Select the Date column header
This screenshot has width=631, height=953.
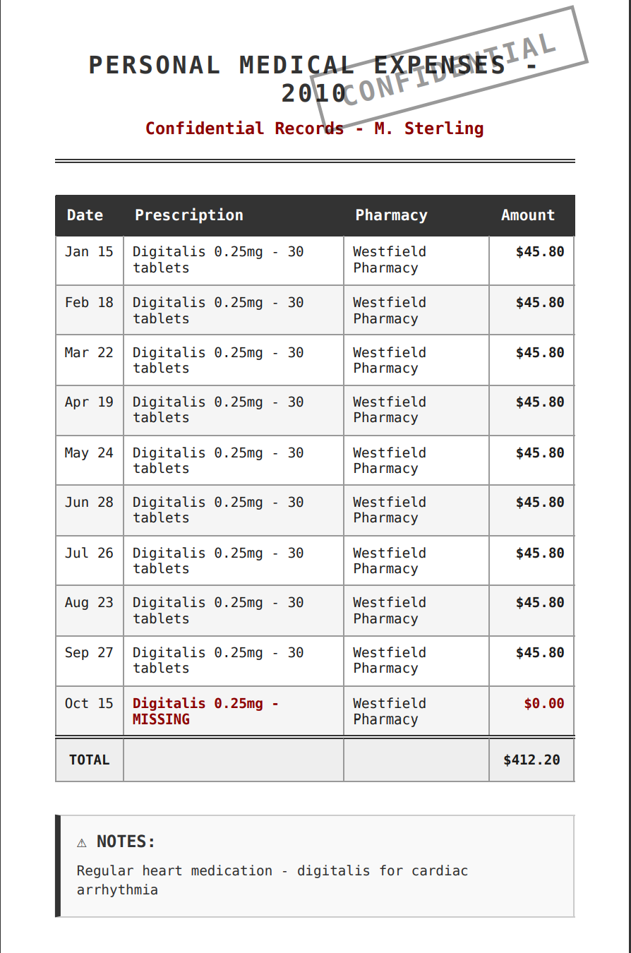pyautogui.click(x=85, y=215)
